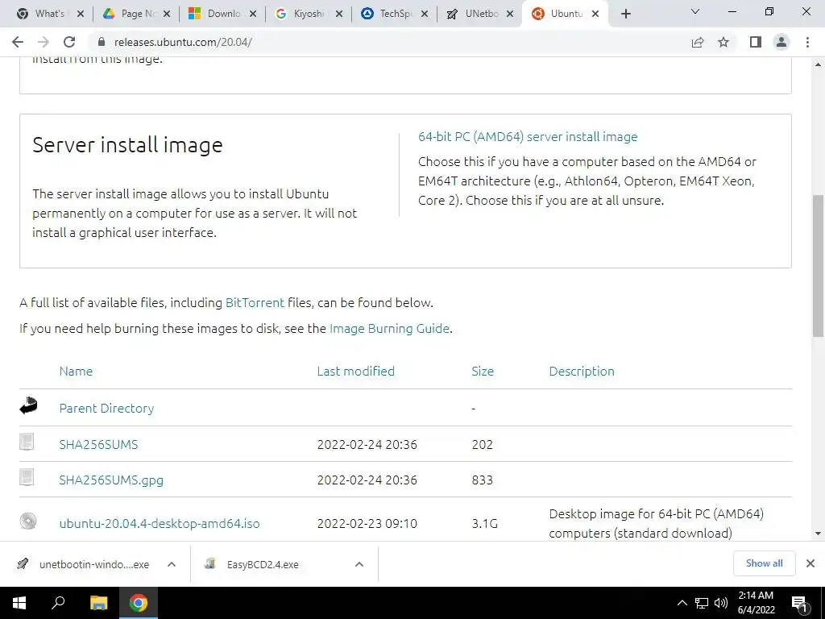Click the 3.1G size cell

(484, 524)
